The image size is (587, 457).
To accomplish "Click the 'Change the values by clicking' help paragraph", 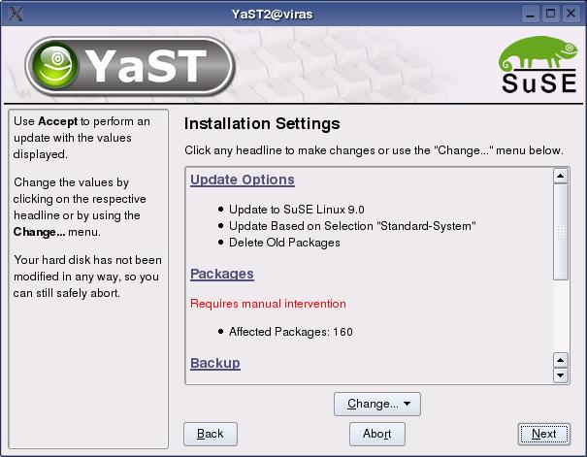I will pos(80,207).
